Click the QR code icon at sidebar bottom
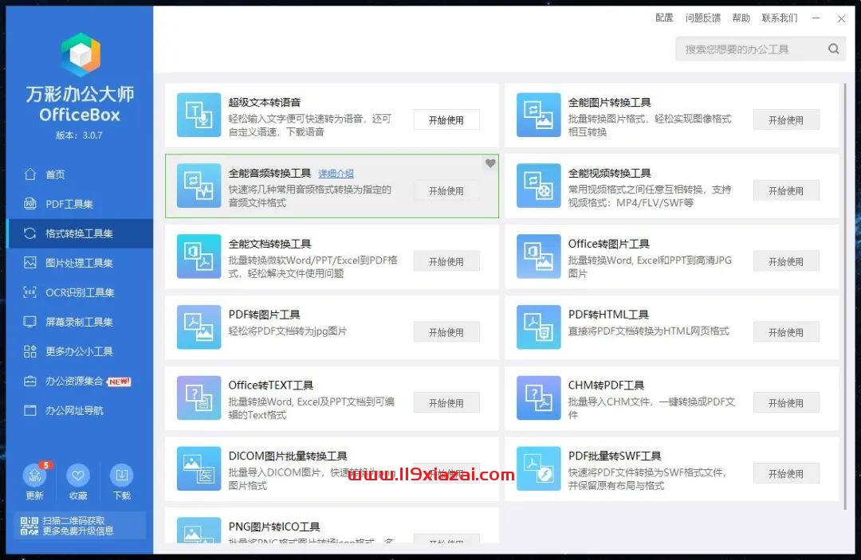861x560 pixels. 29,526
